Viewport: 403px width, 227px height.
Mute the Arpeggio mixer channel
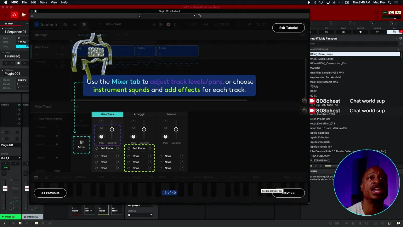coord(133,128)
